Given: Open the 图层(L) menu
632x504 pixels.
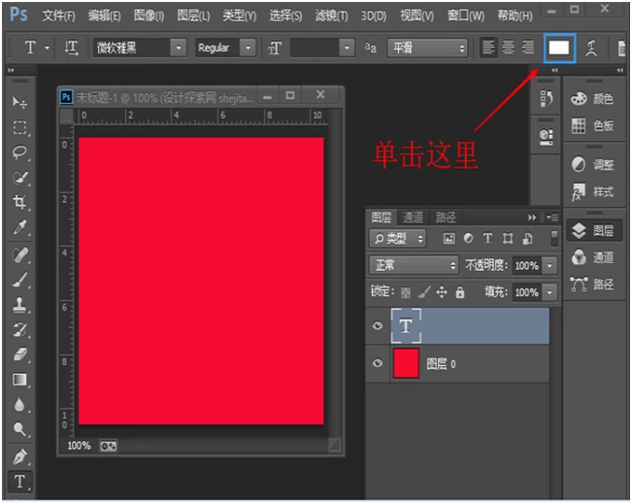Looking at the screenshot, I should point(193,16).
